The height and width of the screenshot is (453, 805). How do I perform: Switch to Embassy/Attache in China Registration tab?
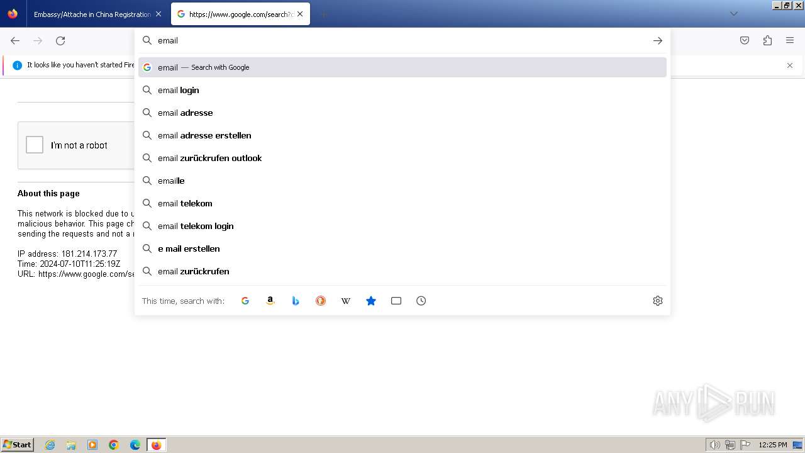[x=92, y=14]
